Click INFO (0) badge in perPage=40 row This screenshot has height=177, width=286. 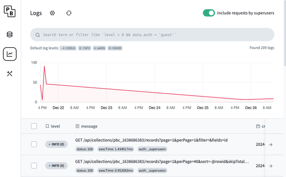[x=56, y=166]
